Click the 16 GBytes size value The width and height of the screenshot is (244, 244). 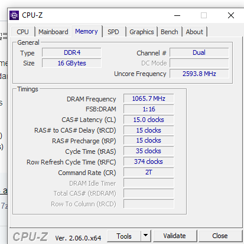tap(72, 63)
